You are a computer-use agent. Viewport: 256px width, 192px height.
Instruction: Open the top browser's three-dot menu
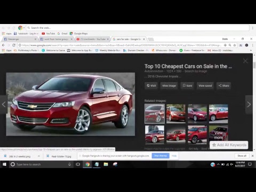(252, 28)
